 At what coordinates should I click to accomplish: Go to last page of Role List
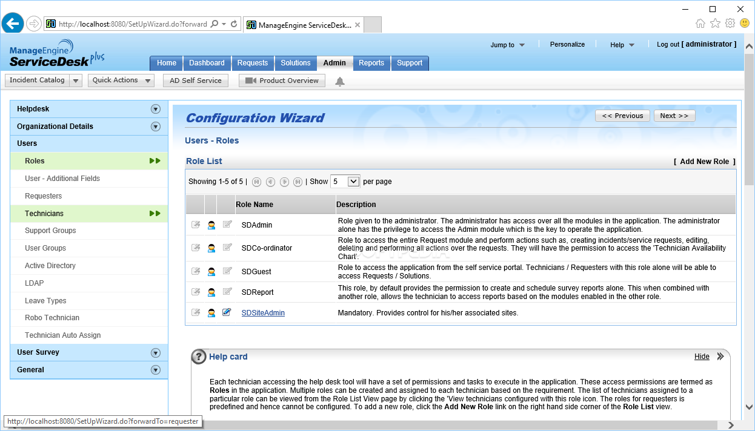298,182
